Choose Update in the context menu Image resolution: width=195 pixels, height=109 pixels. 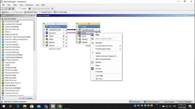pos(106,53)
